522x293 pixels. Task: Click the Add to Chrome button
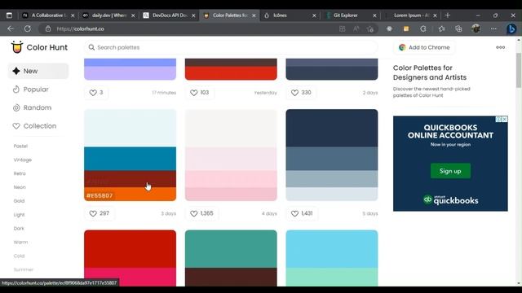(x=424, y=47)
